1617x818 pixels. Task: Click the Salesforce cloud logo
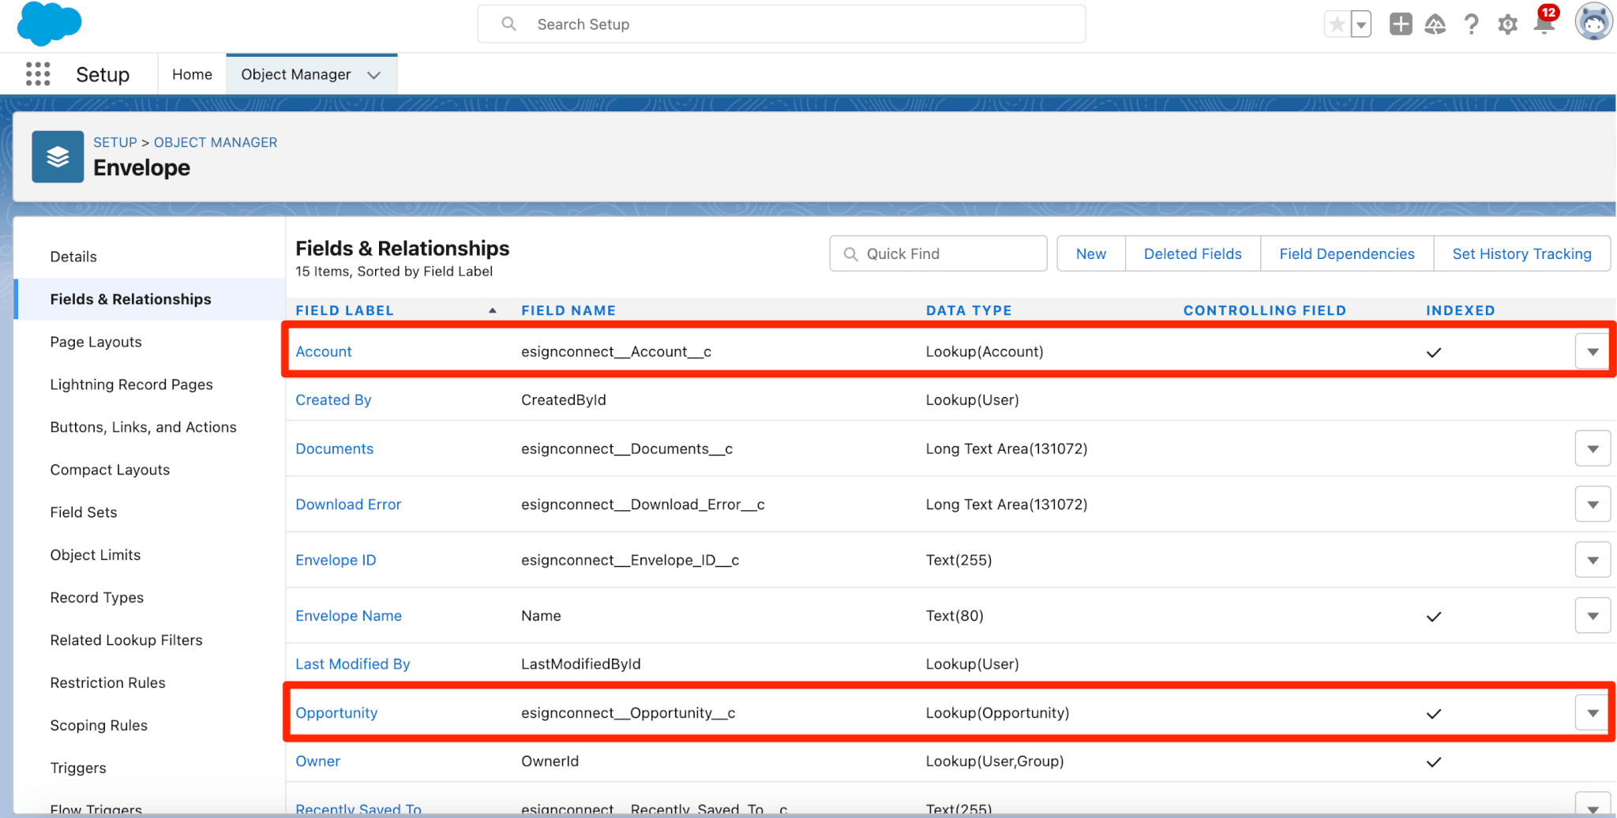coord(49,23)
